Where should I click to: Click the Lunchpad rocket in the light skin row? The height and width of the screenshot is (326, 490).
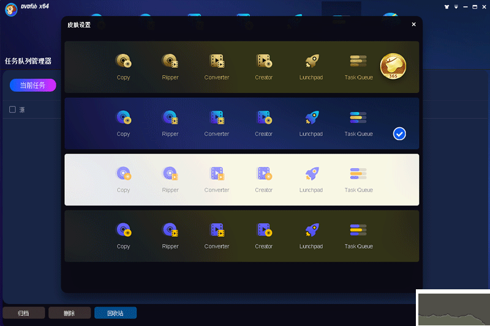tap(312, 174)
